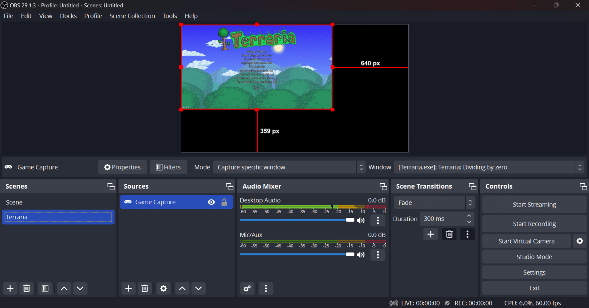The width and height of the screenshot is (589, 308).
Task: Open the View menu
Action: (x=46, y=16)
